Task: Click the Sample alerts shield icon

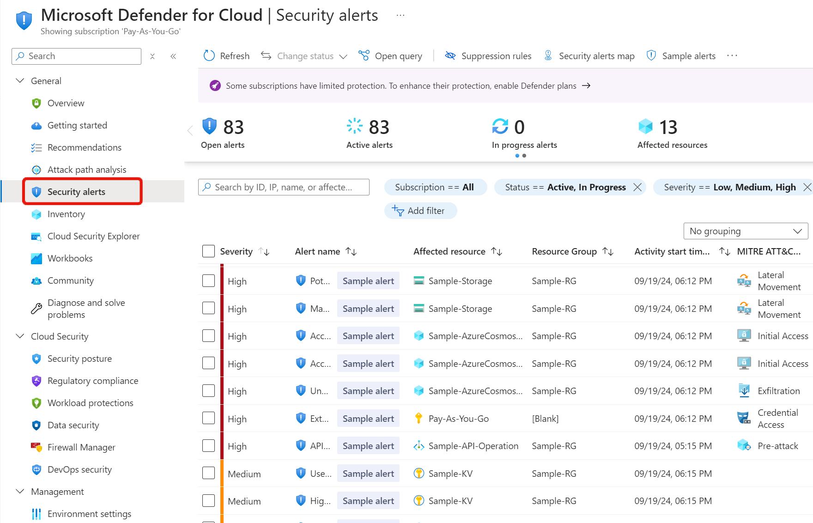Action: (651, 56)
